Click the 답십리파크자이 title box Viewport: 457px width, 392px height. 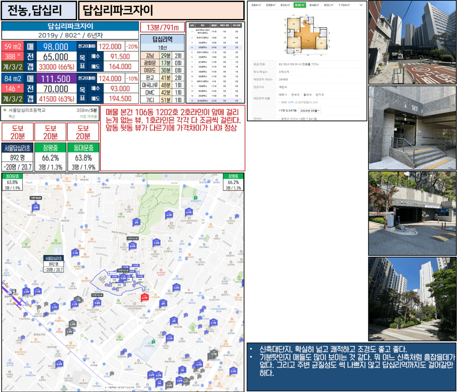pos(161,11)
